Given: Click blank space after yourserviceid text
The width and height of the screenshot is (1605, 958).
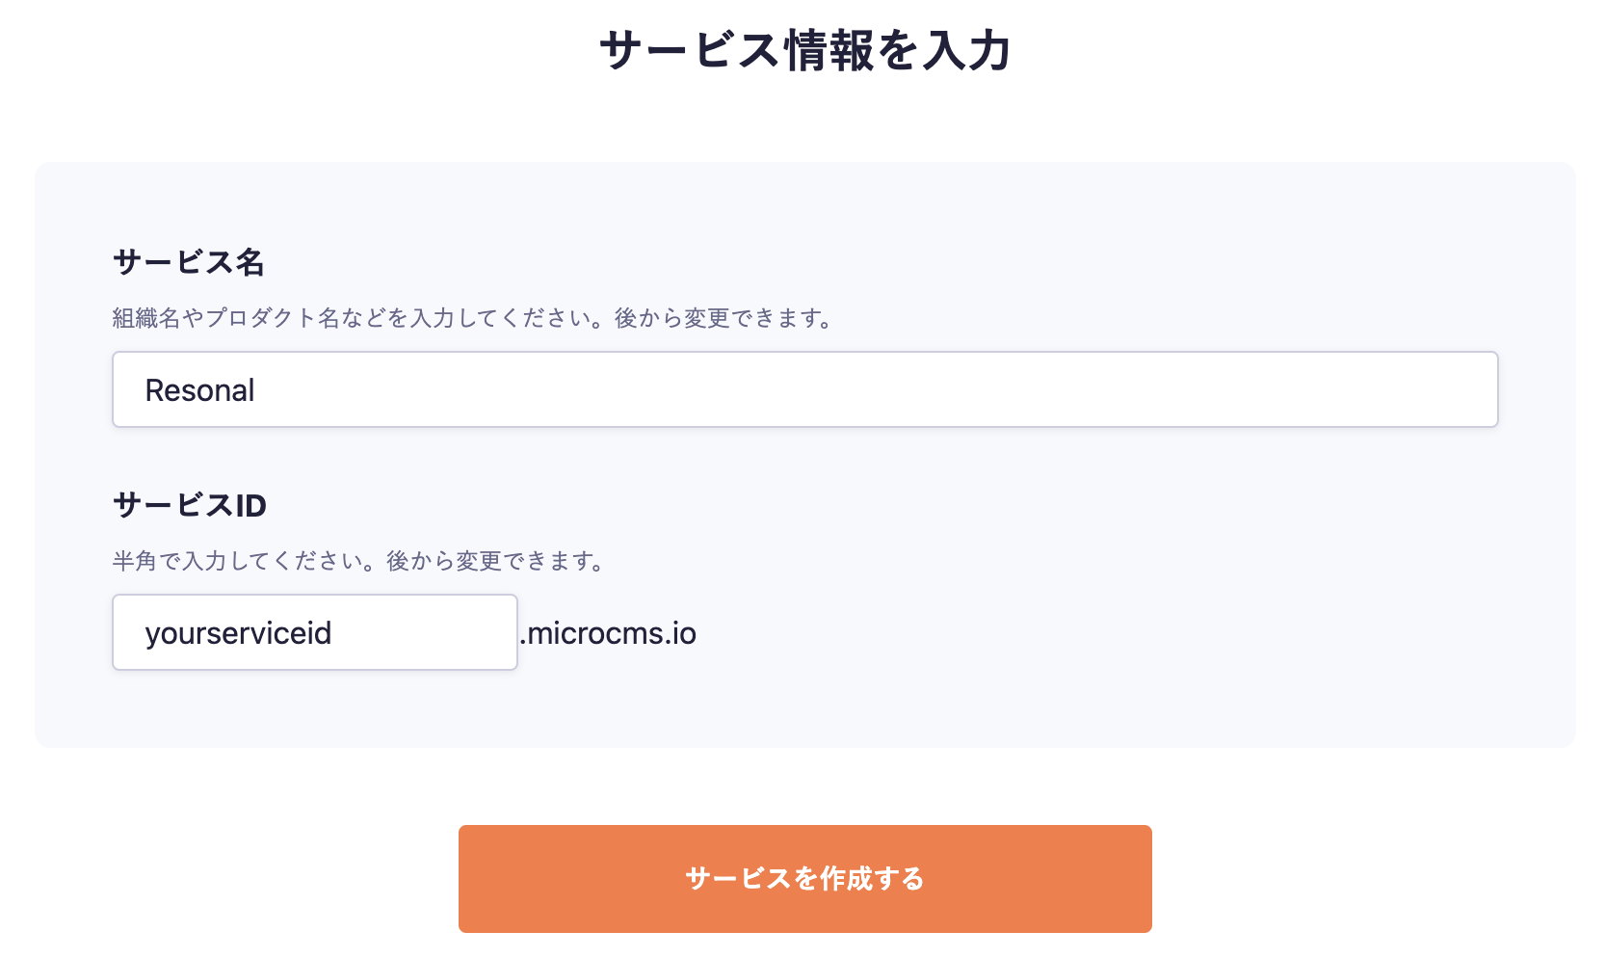Looking at the screenshot, I should (434, 632).
